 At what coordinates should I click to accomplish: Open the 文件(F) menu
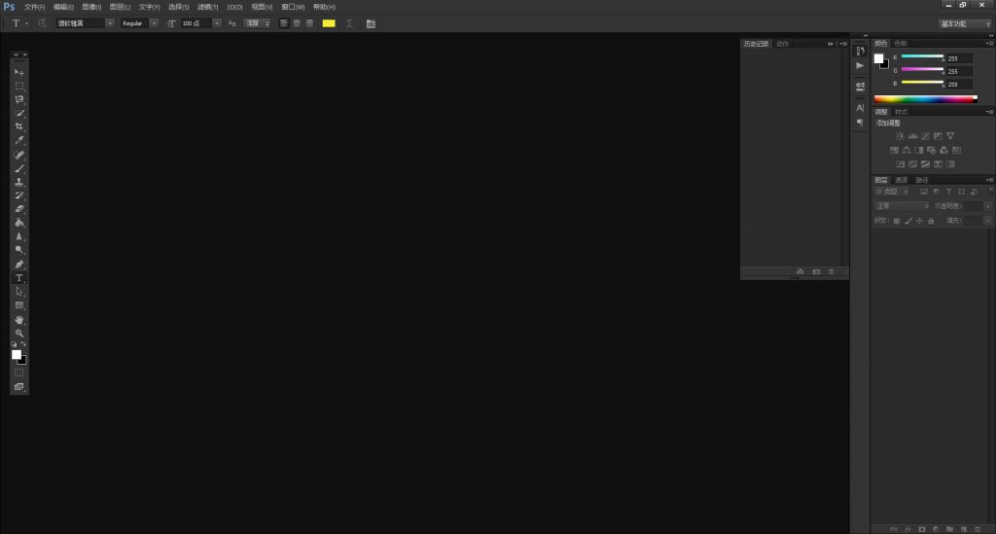coord(34,7)
